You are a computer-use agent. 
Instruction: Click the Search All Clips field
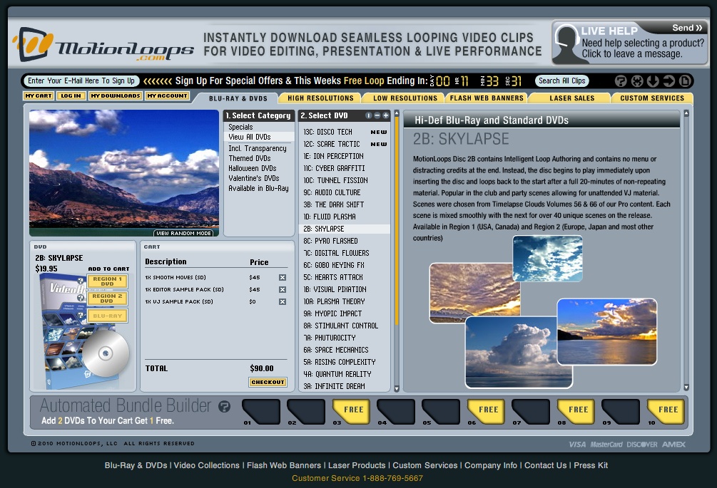coord(562,81)
